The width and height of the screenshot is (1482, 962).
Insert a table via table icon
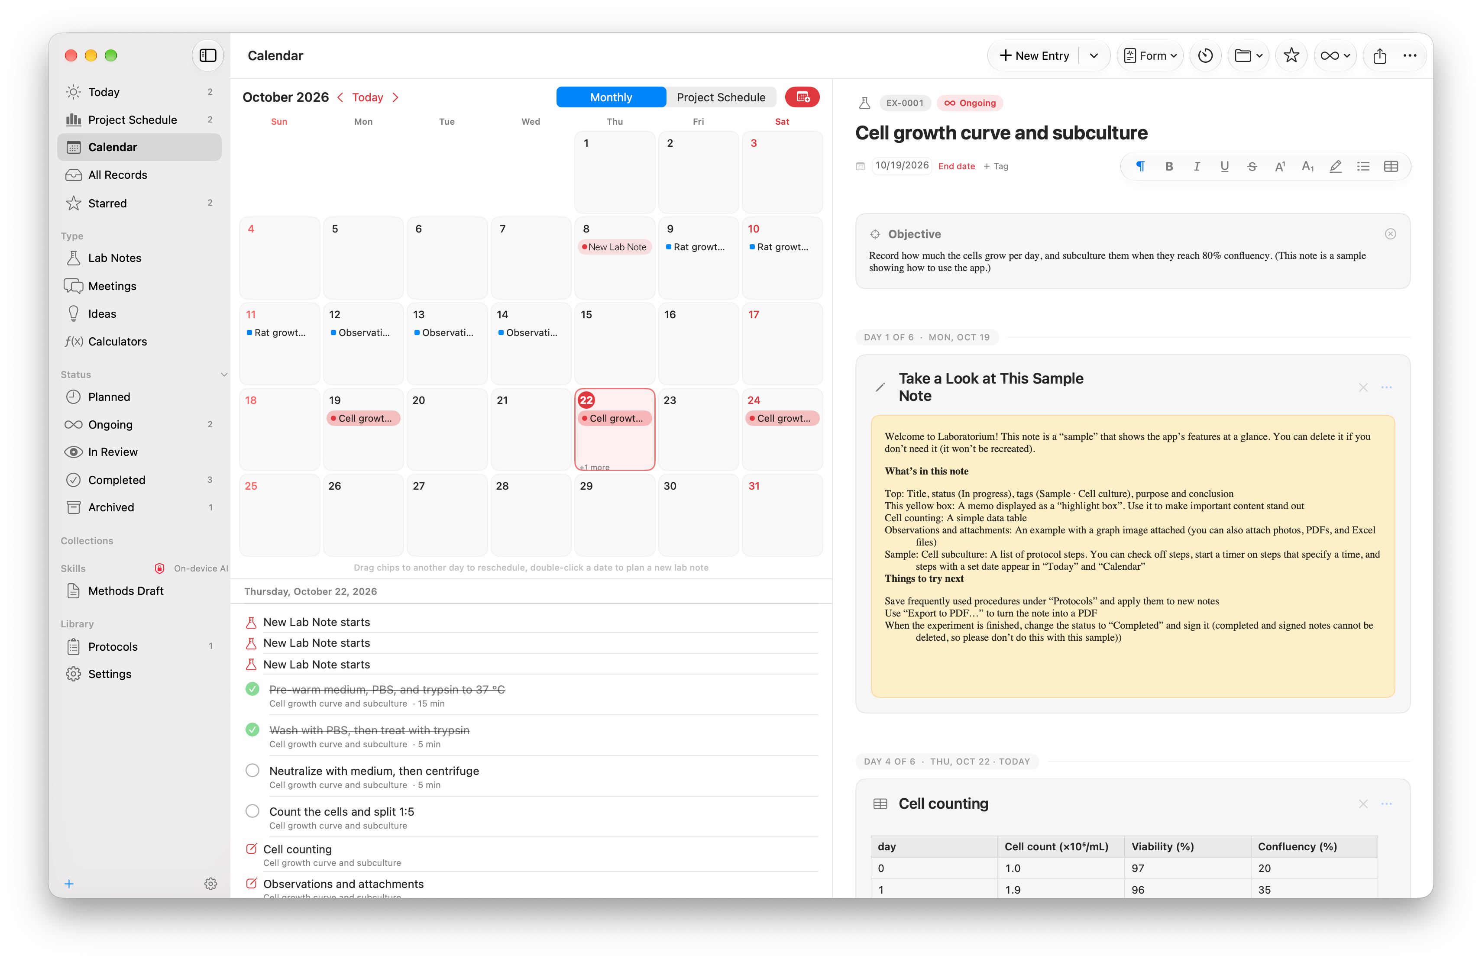coord(1391,166)
